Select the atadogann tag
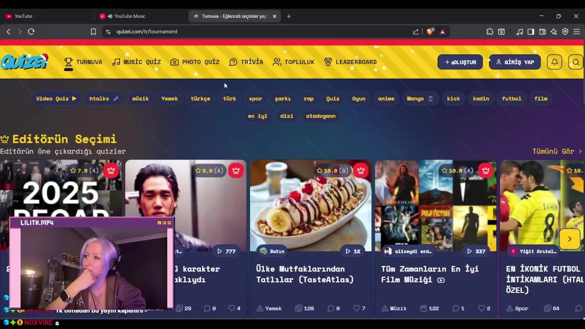This screenshot has height=329, width=585. [321, 116]
